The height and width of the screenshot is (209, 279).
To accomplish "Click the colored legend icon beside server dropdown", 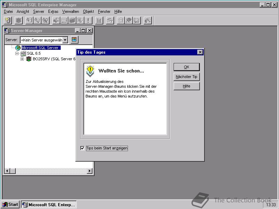I will 74,39.
